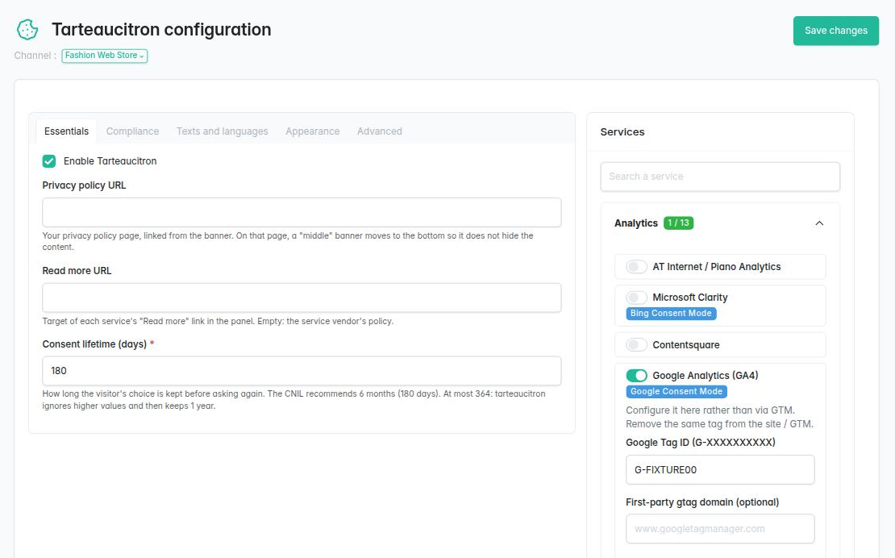Click the Search a service box
Viewport: 895px width, 558px height.
point(720,177)
